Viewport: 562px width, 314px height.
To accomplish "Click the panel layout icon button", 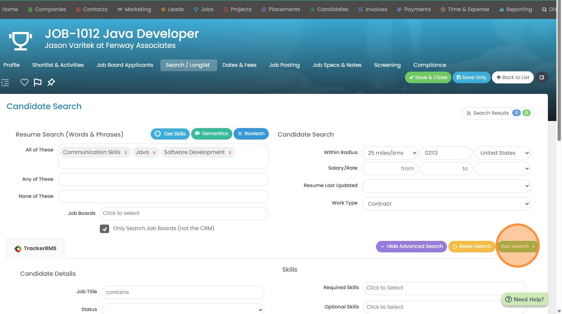I will point(542,78).
